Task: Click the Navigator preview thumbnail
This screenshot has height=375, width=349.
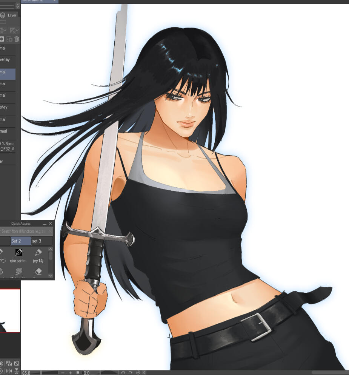Action: (10, 311)
